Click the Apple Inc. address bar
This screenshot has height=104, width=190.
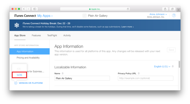(x=95, y=9)
